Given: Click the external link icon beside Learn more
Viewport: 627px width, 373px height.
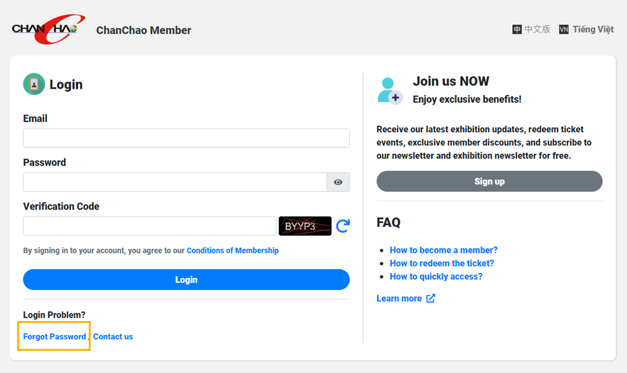Looking at the screenshot, I should (x=430, y=298).
